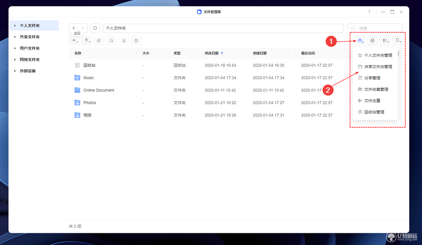This screenshot has height=245, width=422.
Task: Refresh the file list
Action: click(95, 28)
